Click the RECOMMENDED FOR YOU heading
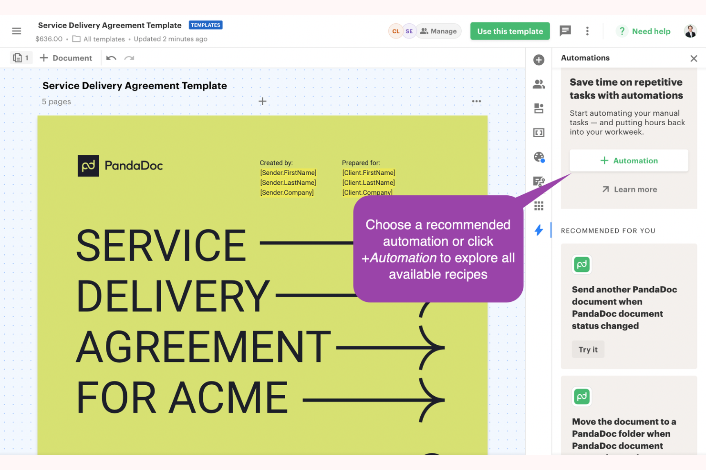 pos(608,231)
